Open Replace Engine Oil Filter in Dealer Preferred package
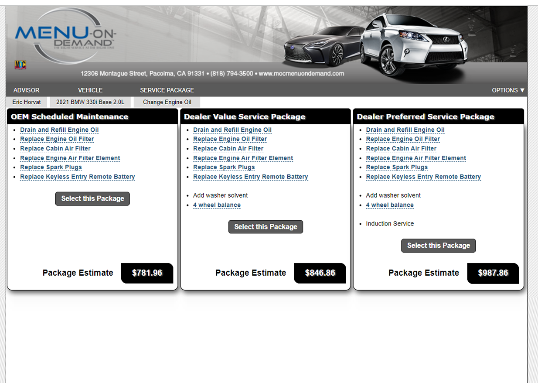 point(403,139)
